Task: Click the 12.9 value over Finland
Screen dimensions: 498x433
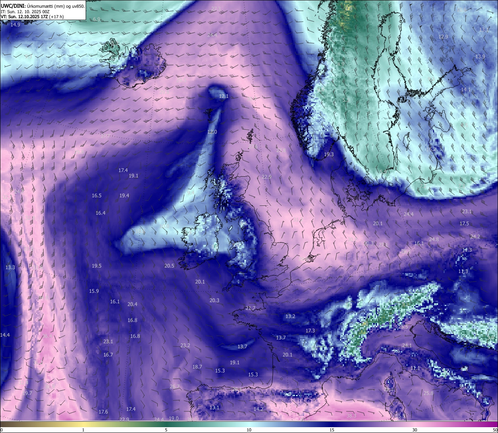Action: coord(443,37)
